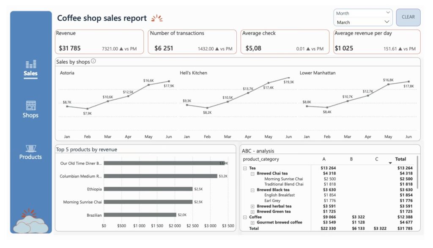Click the Revenue KPI card value $31 785
Image resolution: width=433 pixels, height=248 pixels.
[70, 48]
